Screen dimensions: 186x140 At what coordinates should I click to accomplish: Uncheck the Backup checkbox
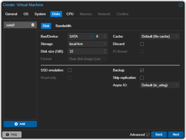tap(142, 70)
